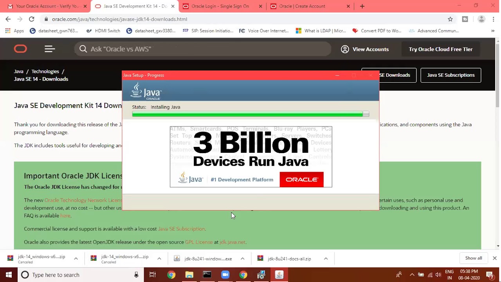Image resolution: width=501 pixels, height=282 pixels.
Task: Click the Wi-Fi network icon
Action: pos(430,275)
